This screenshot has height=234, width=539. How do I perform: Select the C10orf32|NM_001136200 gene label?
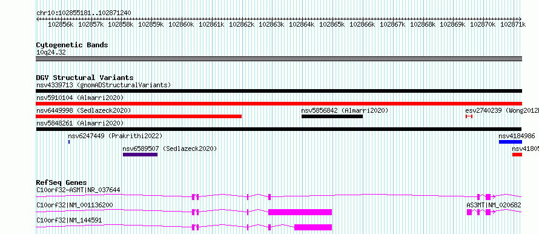[74, 205]
